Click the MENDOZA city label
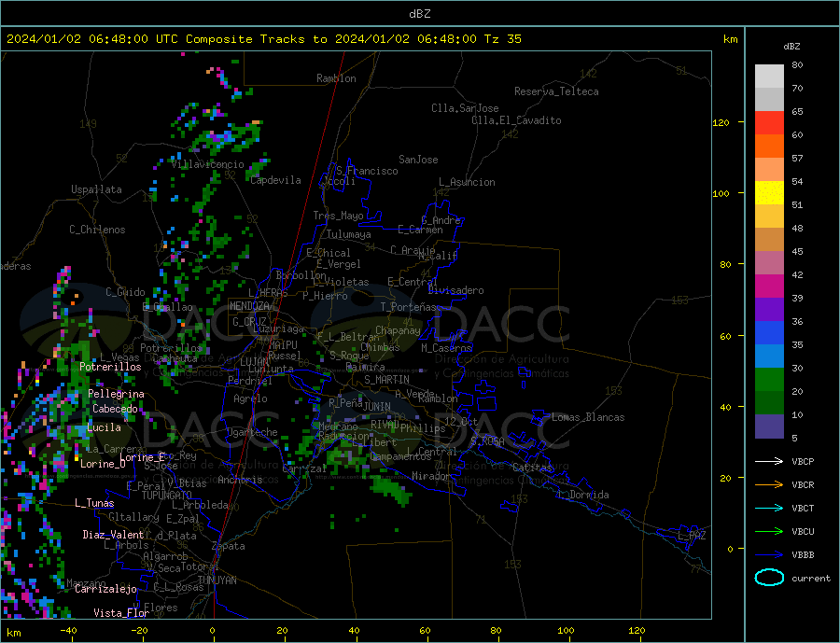This screenshot has height=643, width=840. tap(251, 306)
